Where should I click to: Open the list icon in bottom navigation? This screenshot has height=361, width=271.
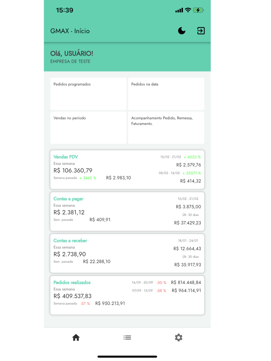click(127, 337)
